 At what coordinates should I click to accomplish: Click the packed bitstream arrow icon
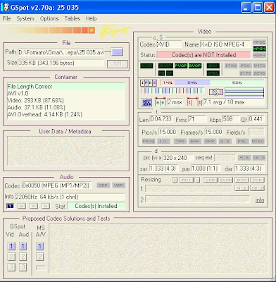[x=216, y=92]
